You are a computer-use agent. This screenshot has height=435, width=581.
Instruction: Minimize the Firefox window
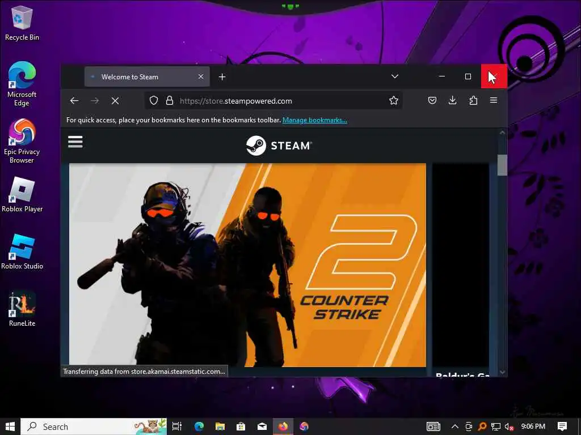point(441,76)
